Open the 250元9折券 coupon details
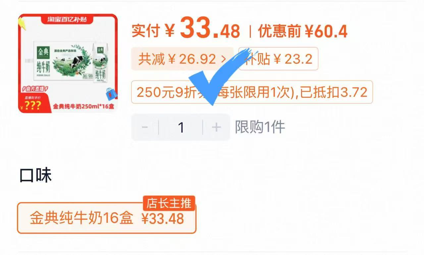Image resolution: width=424 pixels, height=255 pixels. 252,92
